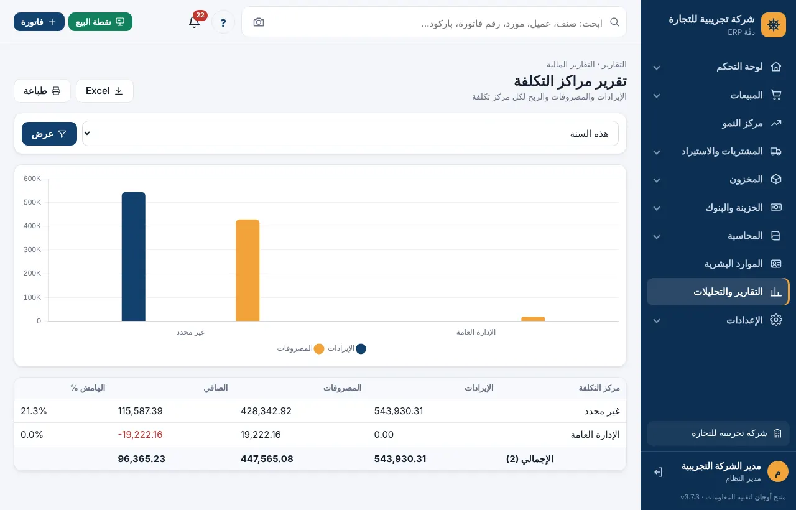Screen dimensions: 796x510
Task: Expand the المحاسبة chevron
Action: (x=657, y=236)
